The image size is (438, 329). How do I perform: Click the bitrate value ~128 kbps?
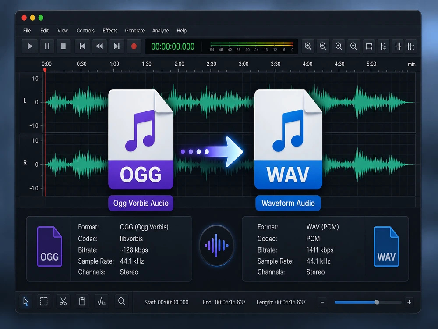click(134, 250)
